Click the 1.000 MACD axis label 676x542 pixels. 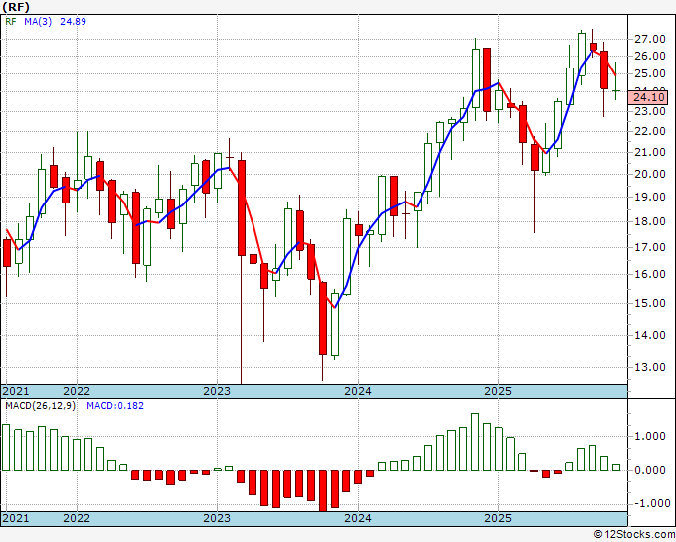[x=650, y=436]
